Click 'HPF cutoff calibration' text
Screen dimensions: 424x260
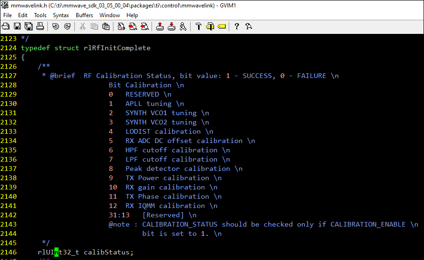[x=172, y=150]
